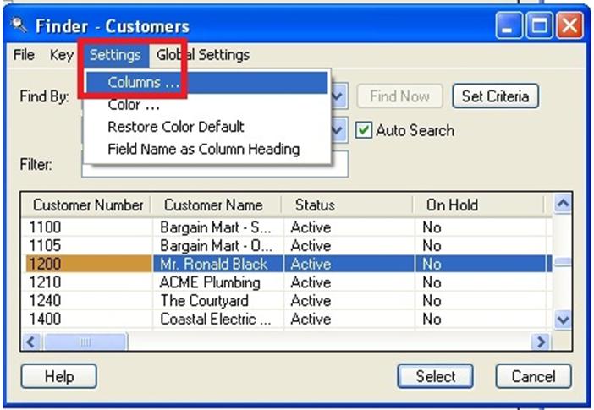
Task: Click the Select button
Action: 435,376
